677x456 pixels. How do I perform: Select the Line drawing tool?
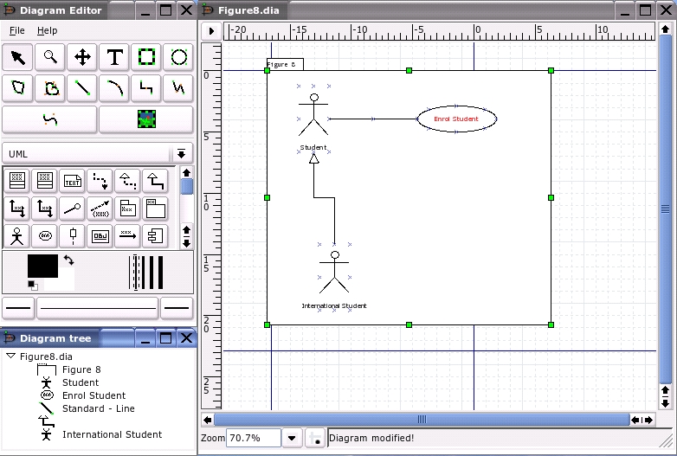pos(82,88)
